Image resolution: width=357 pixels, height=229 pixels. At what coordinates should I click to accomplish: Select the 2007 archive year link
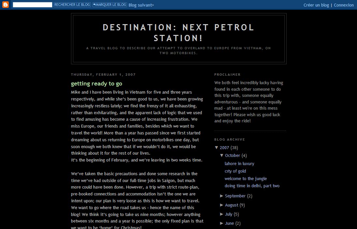click(224, 148)
